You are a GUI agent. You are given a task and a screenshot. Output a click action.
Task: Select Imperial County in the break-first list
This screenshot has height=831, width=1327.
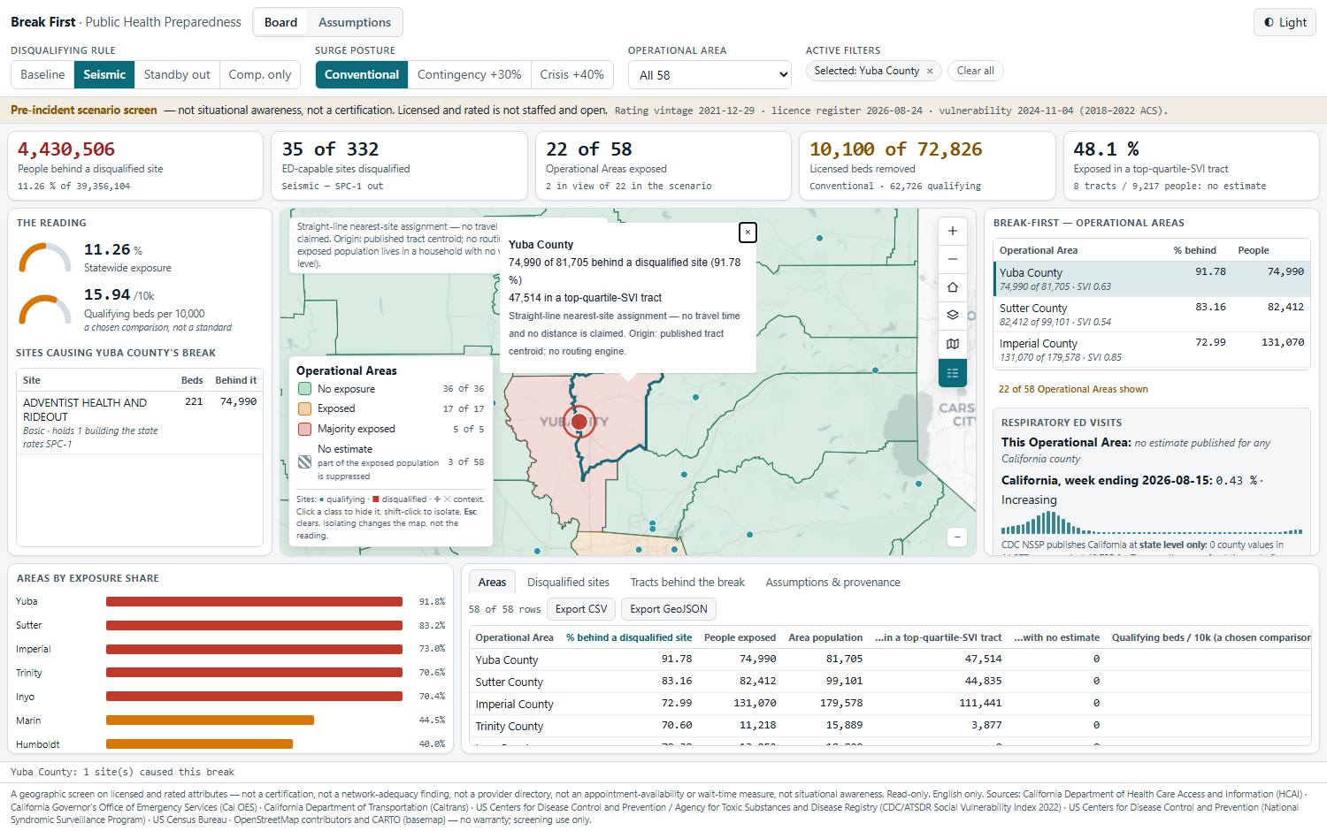(1152, 350)
